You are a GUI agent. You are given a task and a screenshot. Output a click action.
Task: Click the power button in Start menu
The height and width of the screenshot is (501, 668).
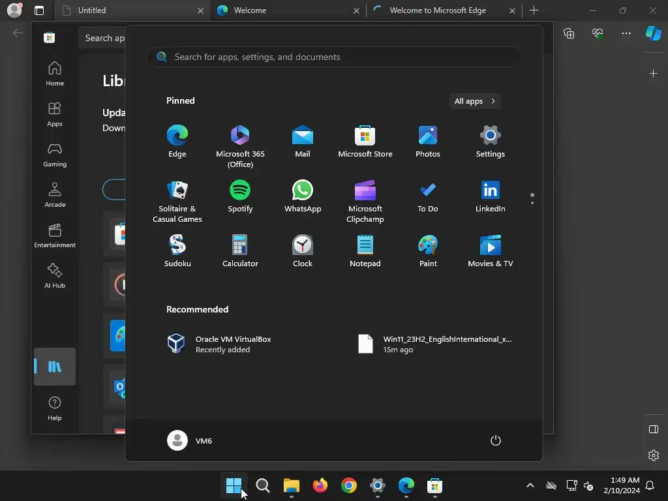coord(496,440)
